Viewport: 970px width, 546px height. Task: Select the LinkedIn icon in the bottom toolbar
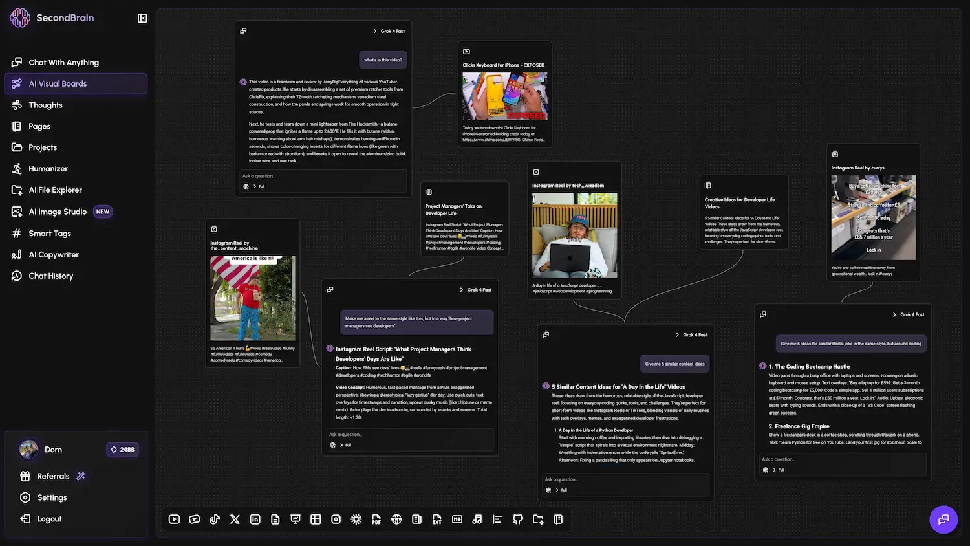(255, 519)
